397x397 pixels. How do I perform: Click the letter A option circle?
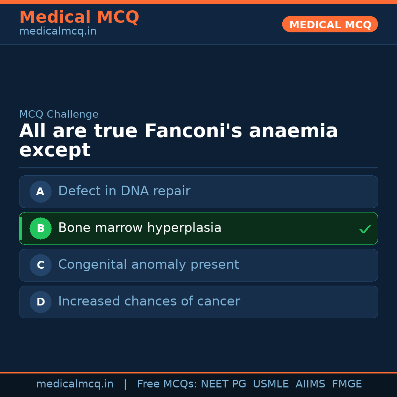pos(40,192)
